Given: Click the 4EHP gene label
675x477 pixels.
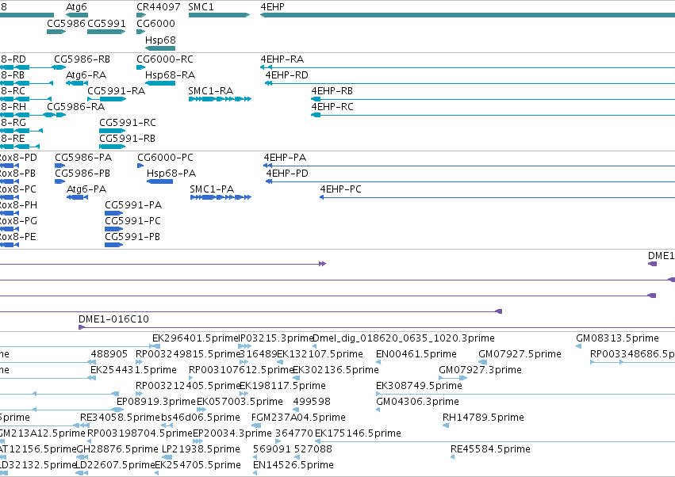Looking at the screenshot, I should pyautogui.click(x=273, y=7).
